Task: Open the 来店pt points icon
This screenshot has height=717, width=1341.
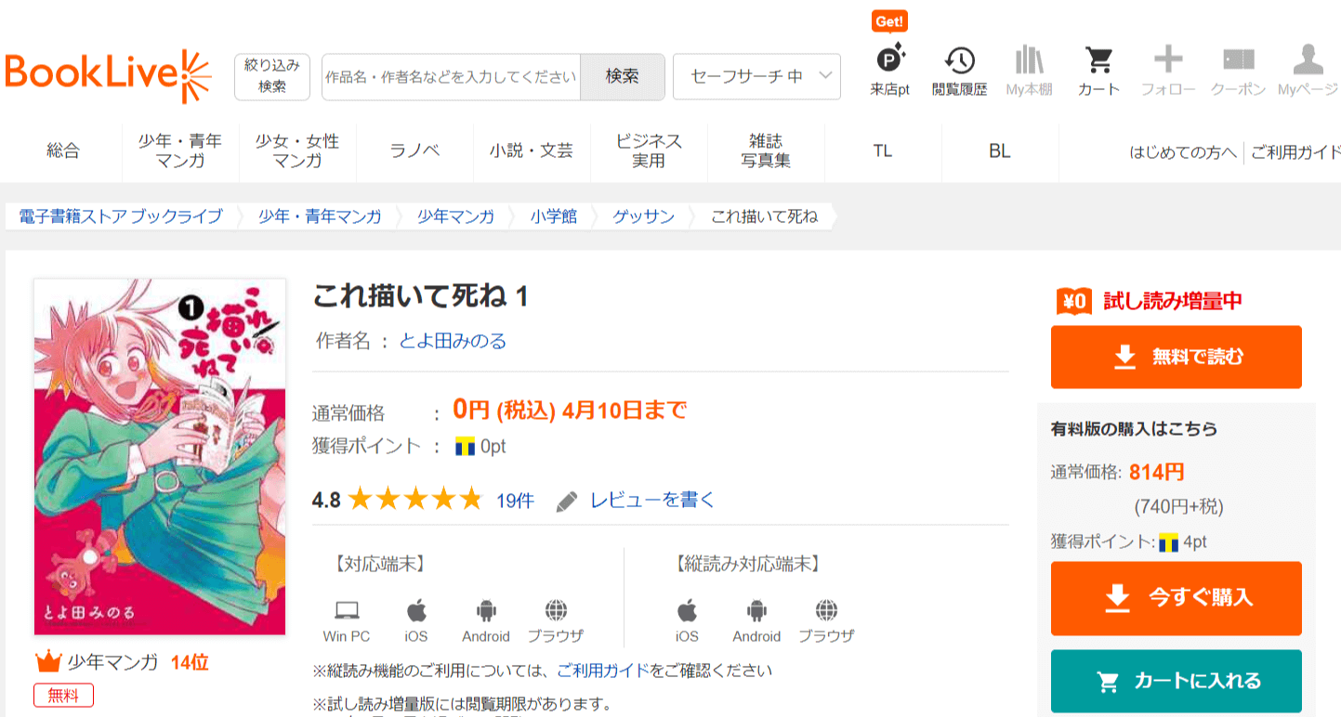Action: point(889,60)
